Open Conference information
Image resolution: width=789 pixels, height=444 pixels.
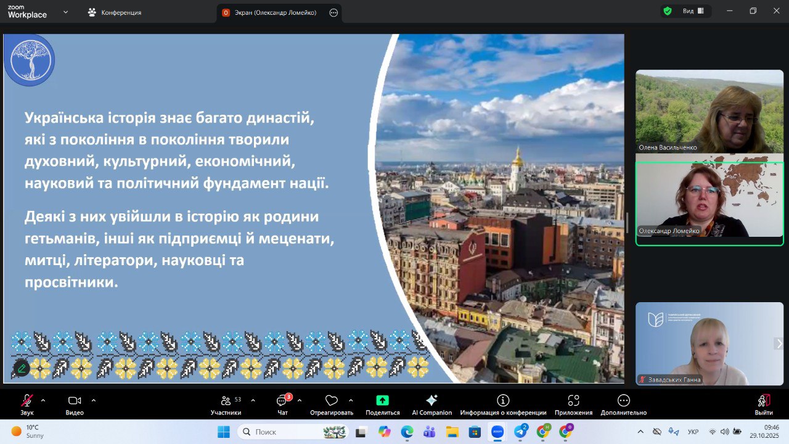pos(503,405)
